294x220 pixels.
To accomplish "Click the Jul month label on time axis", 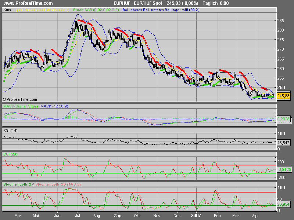I will point(78,216).
